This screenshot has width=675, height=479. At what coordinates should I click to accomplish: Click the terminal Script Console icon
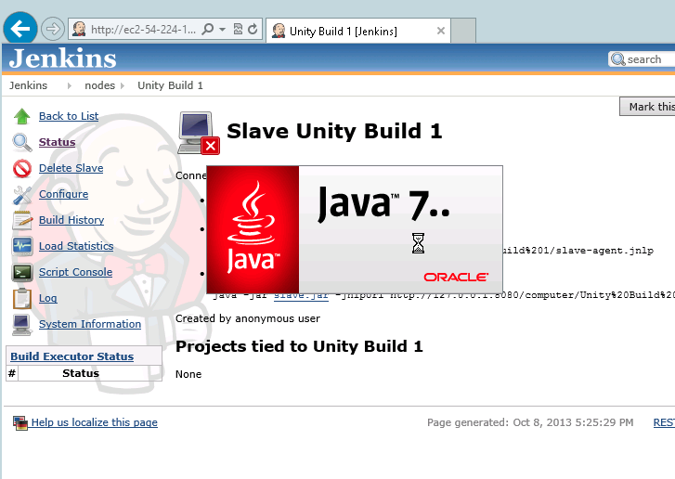[22, 272]
